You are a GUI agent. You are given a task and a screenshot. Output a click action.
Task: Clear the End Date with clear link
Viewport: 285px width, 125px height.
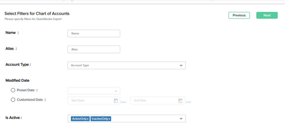tap(188, 102)
